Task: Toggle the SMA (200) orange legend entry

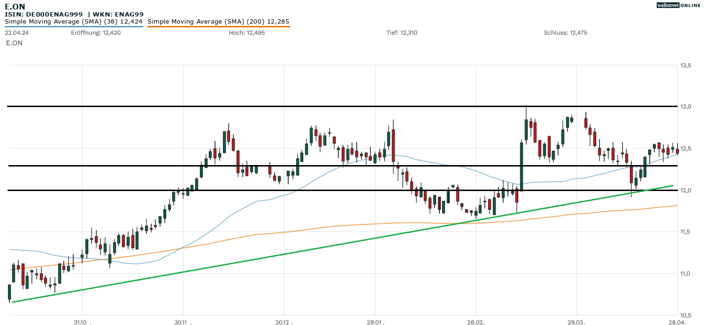Action: point(218,21)
